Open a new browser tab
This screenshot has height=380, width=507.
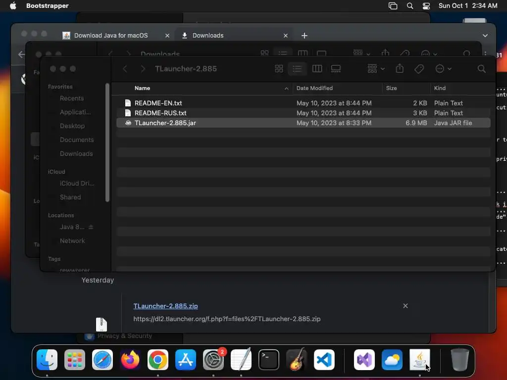(x=304, y=36)
